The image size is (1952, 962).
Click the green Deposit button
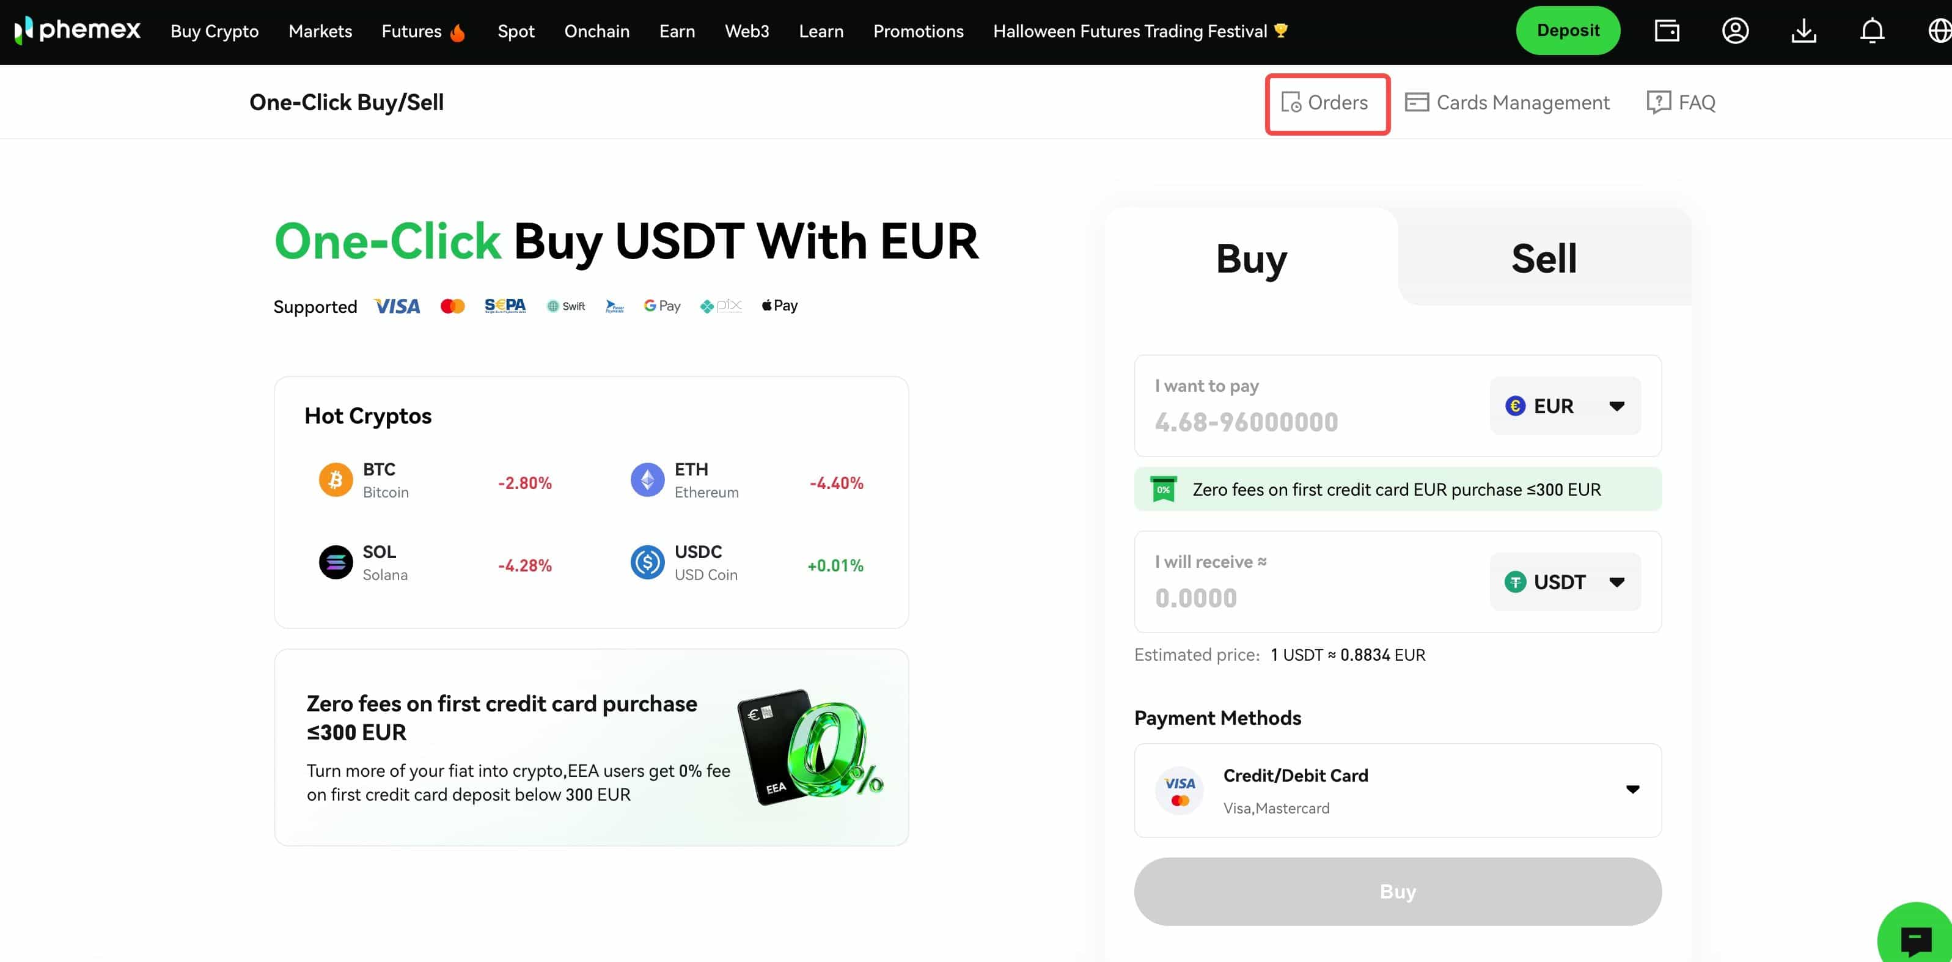pos(1568,31)
